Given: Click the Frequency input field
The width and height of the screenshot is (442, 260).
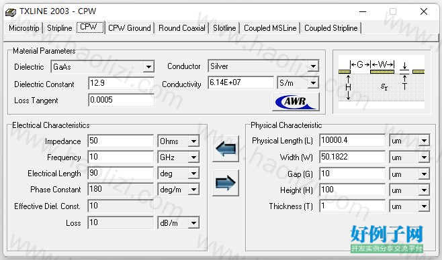Looking at the screenshot, I should (x=121, y=157).
